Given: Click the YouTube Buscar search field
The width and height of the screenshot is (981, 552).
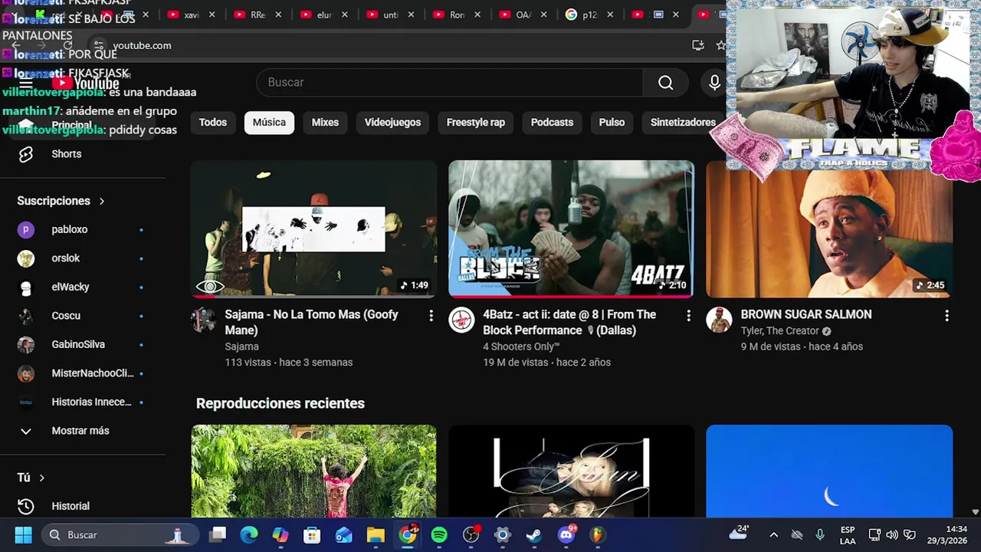Looking at the screenshot, I should pyautogui.click(x=451, y=83).
